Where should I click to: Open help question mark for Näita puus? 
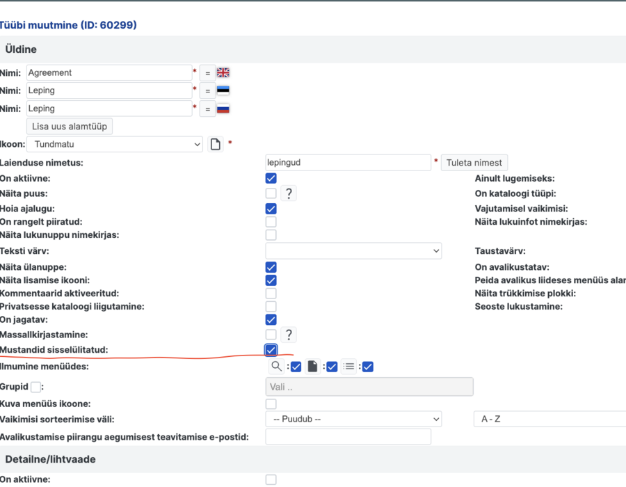289,193
